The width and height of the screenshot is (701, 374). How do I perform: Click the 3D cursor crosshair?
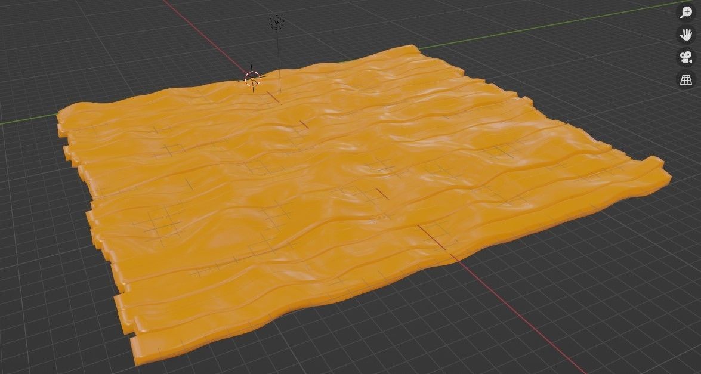[x=252, y=79]
